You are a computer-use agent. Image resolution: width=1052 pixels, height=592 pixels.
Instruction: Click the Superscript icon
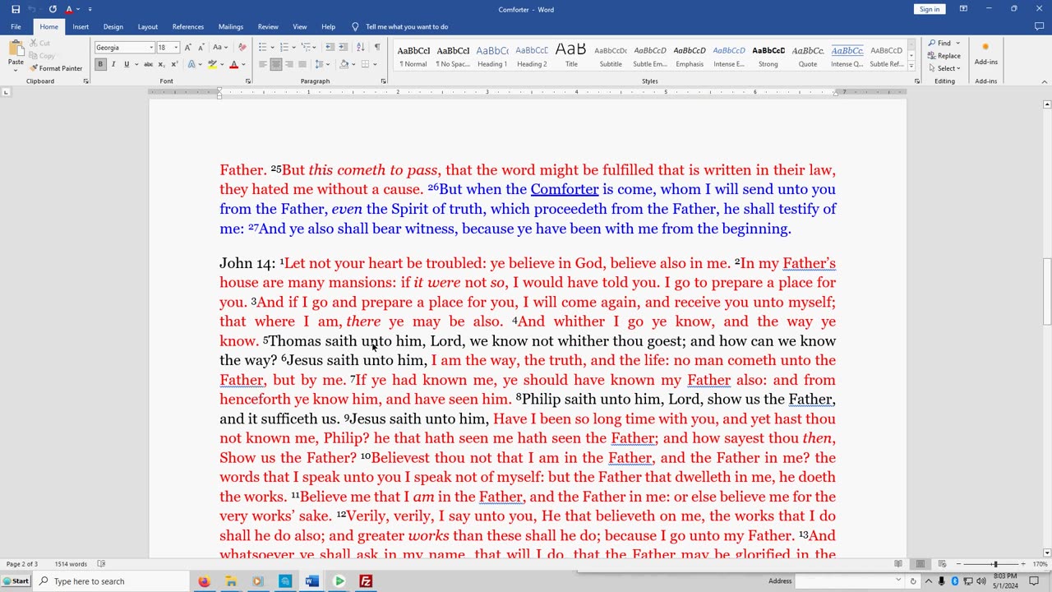(173, 64)
